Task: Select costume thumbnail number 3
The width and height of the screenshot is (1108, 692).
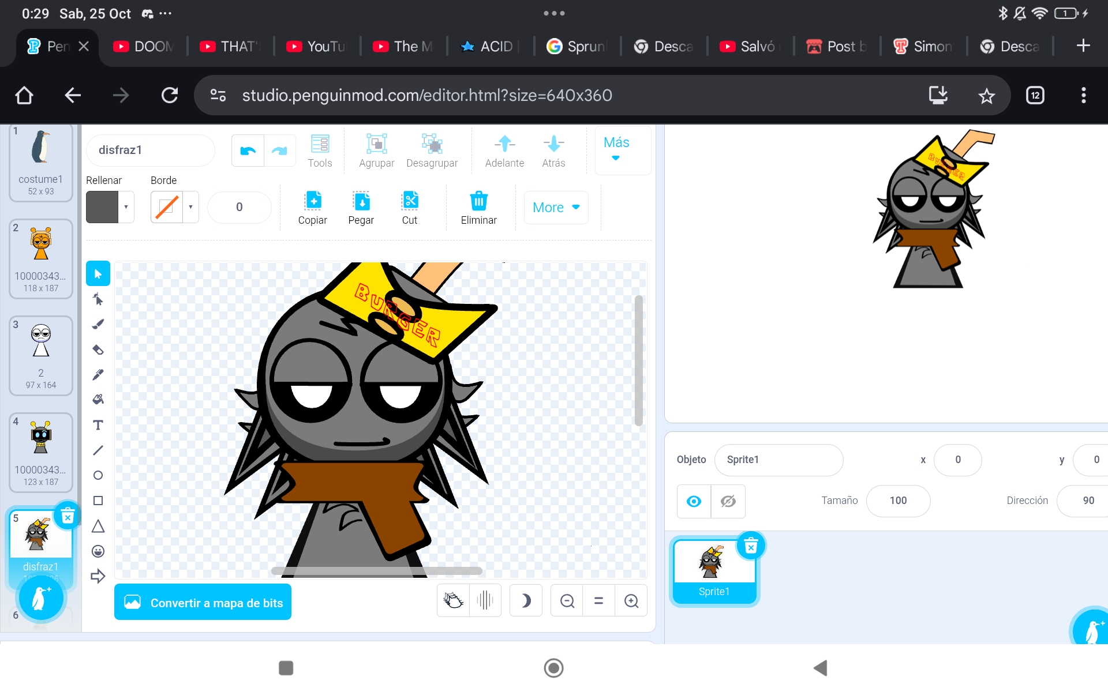Action: 41,356
